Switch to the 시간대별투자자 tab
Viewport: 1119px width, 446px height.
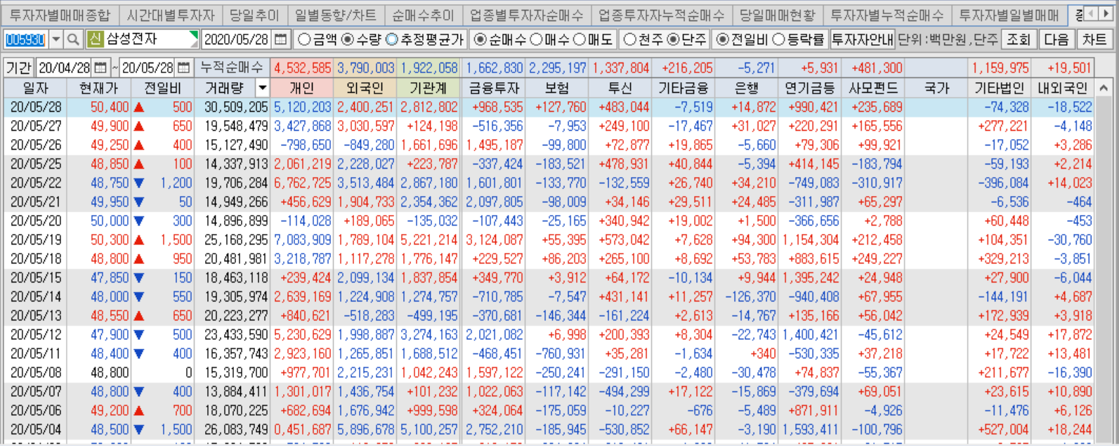tap(171, 15)
